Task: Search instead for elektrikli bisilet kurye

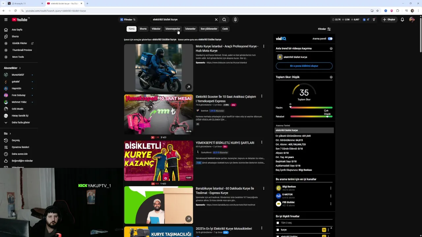Action: pyautogui.click(x=210, y=39)
